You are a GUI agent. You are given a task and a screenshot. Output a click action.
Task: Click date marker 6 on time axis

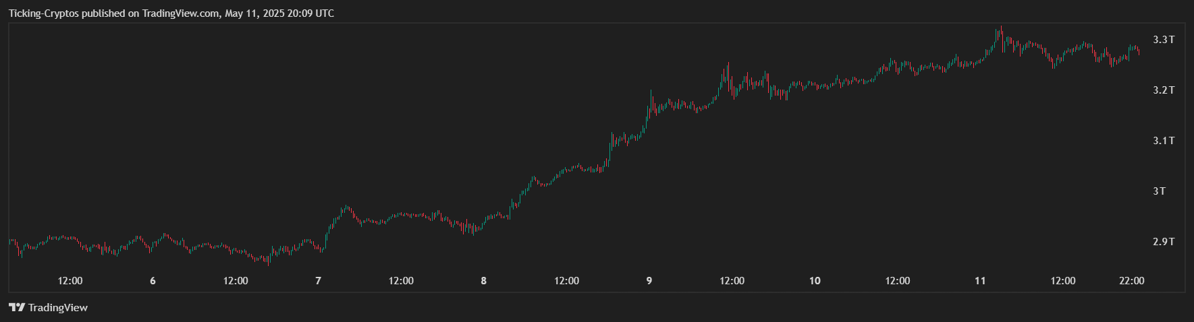(x=153, y=281)
